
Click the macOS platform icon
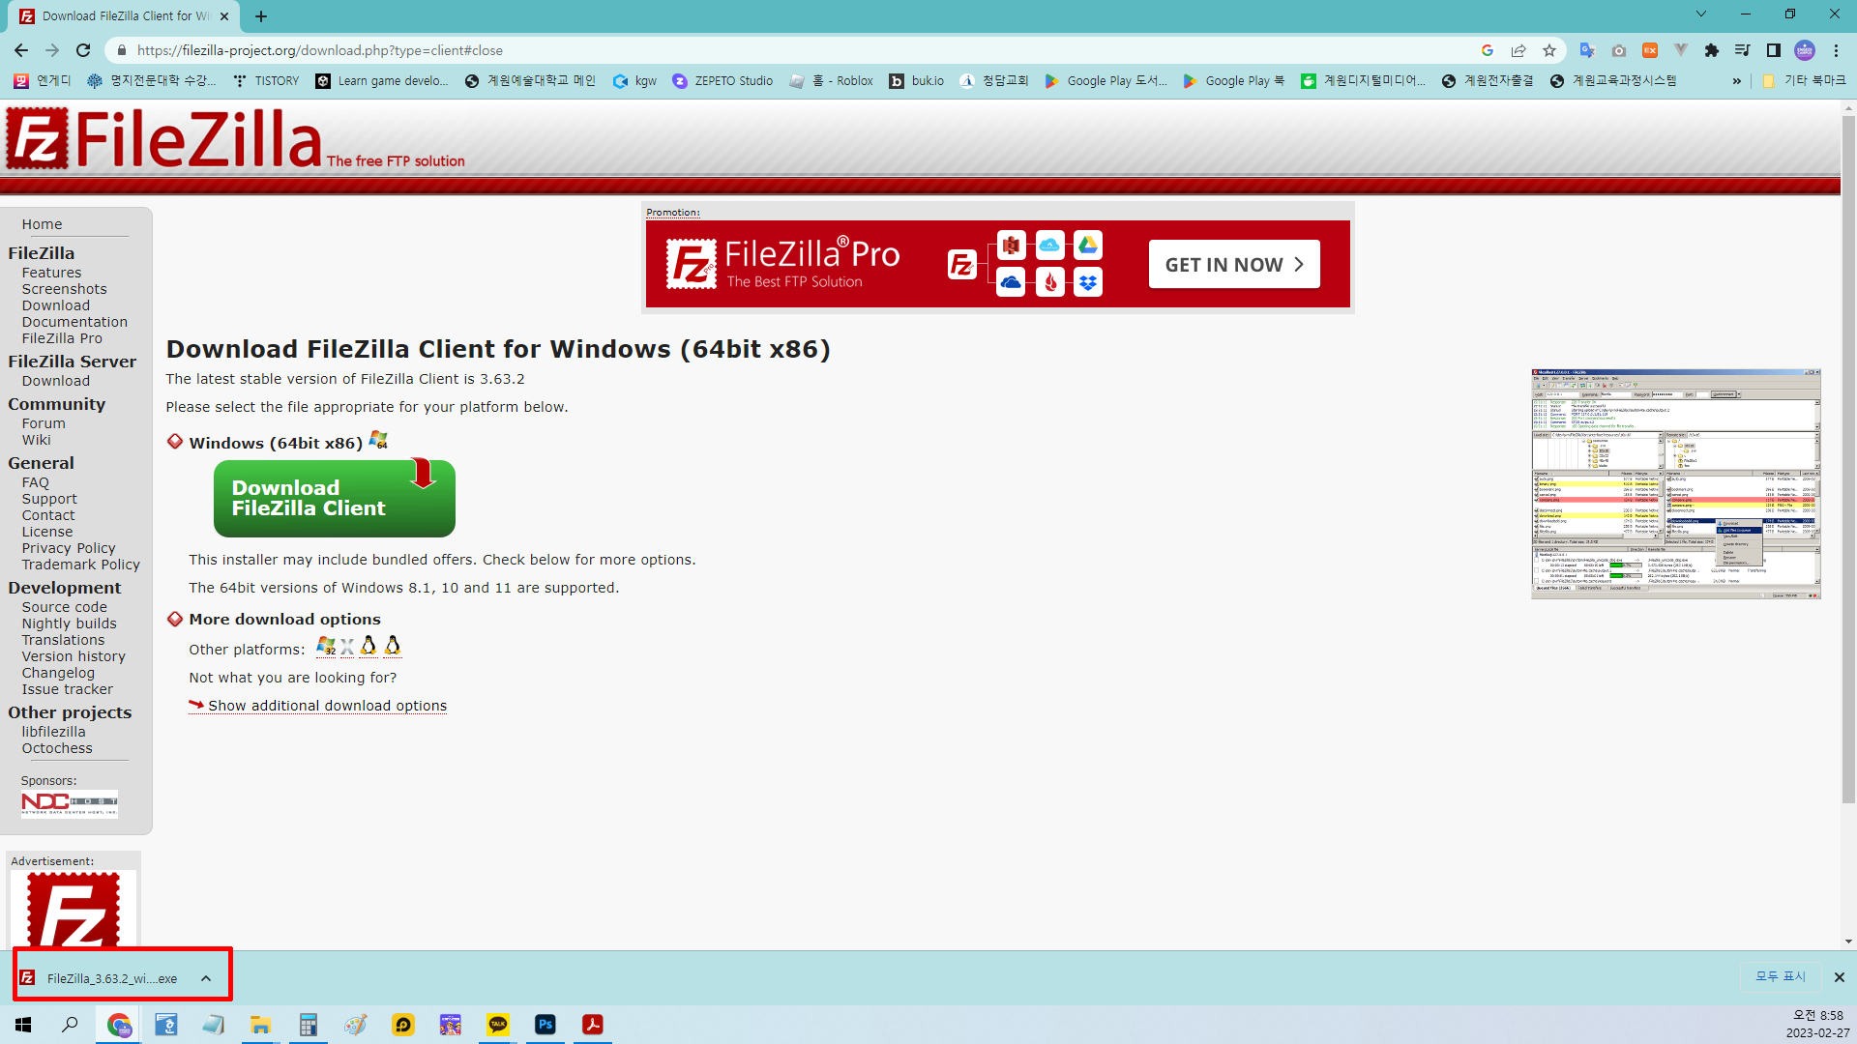click(347, 647)
